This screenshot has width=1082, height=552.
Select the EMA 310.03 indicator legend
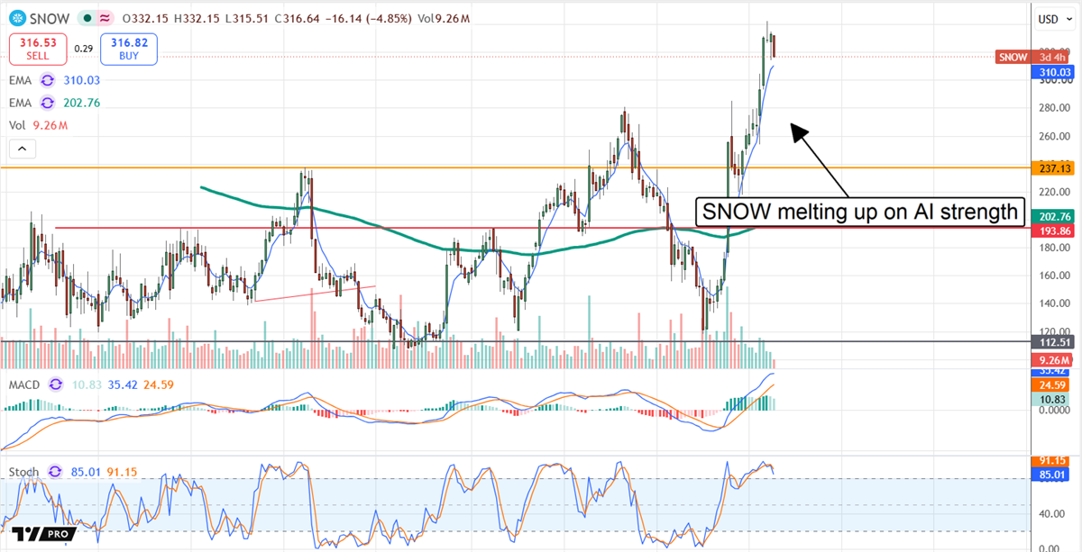click(x=55, y=79)
